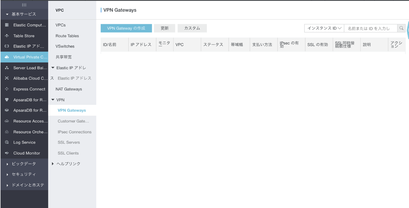
Task: Click the Log Service icon
Action: click(7, 142)
